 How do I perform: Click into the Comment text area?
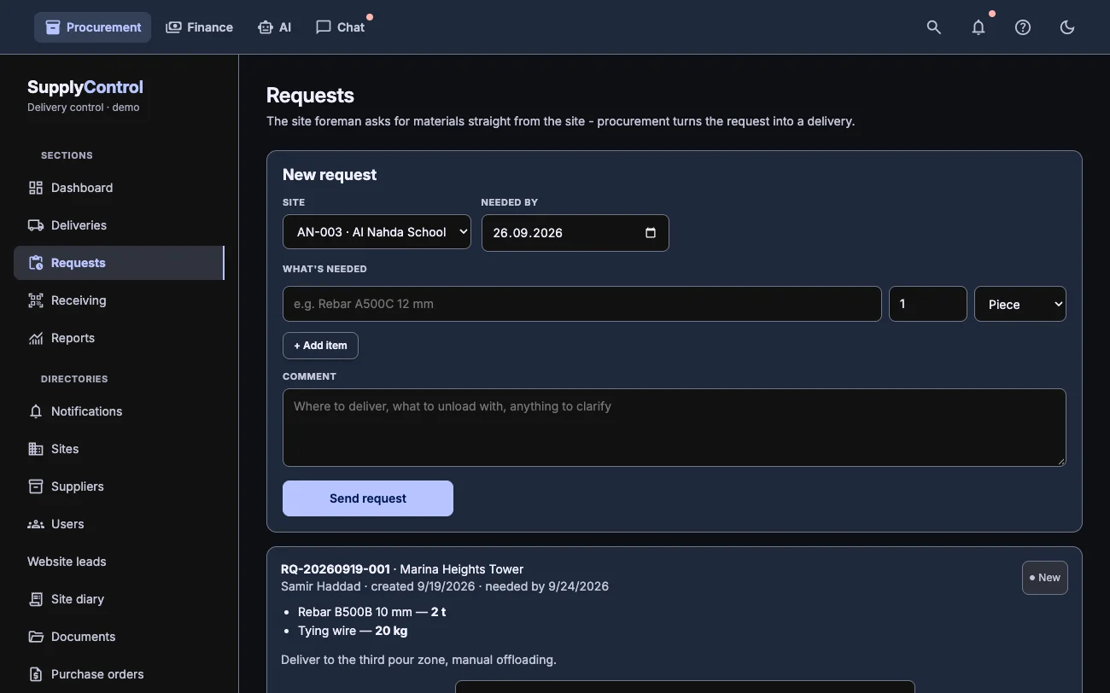[675, 428]
